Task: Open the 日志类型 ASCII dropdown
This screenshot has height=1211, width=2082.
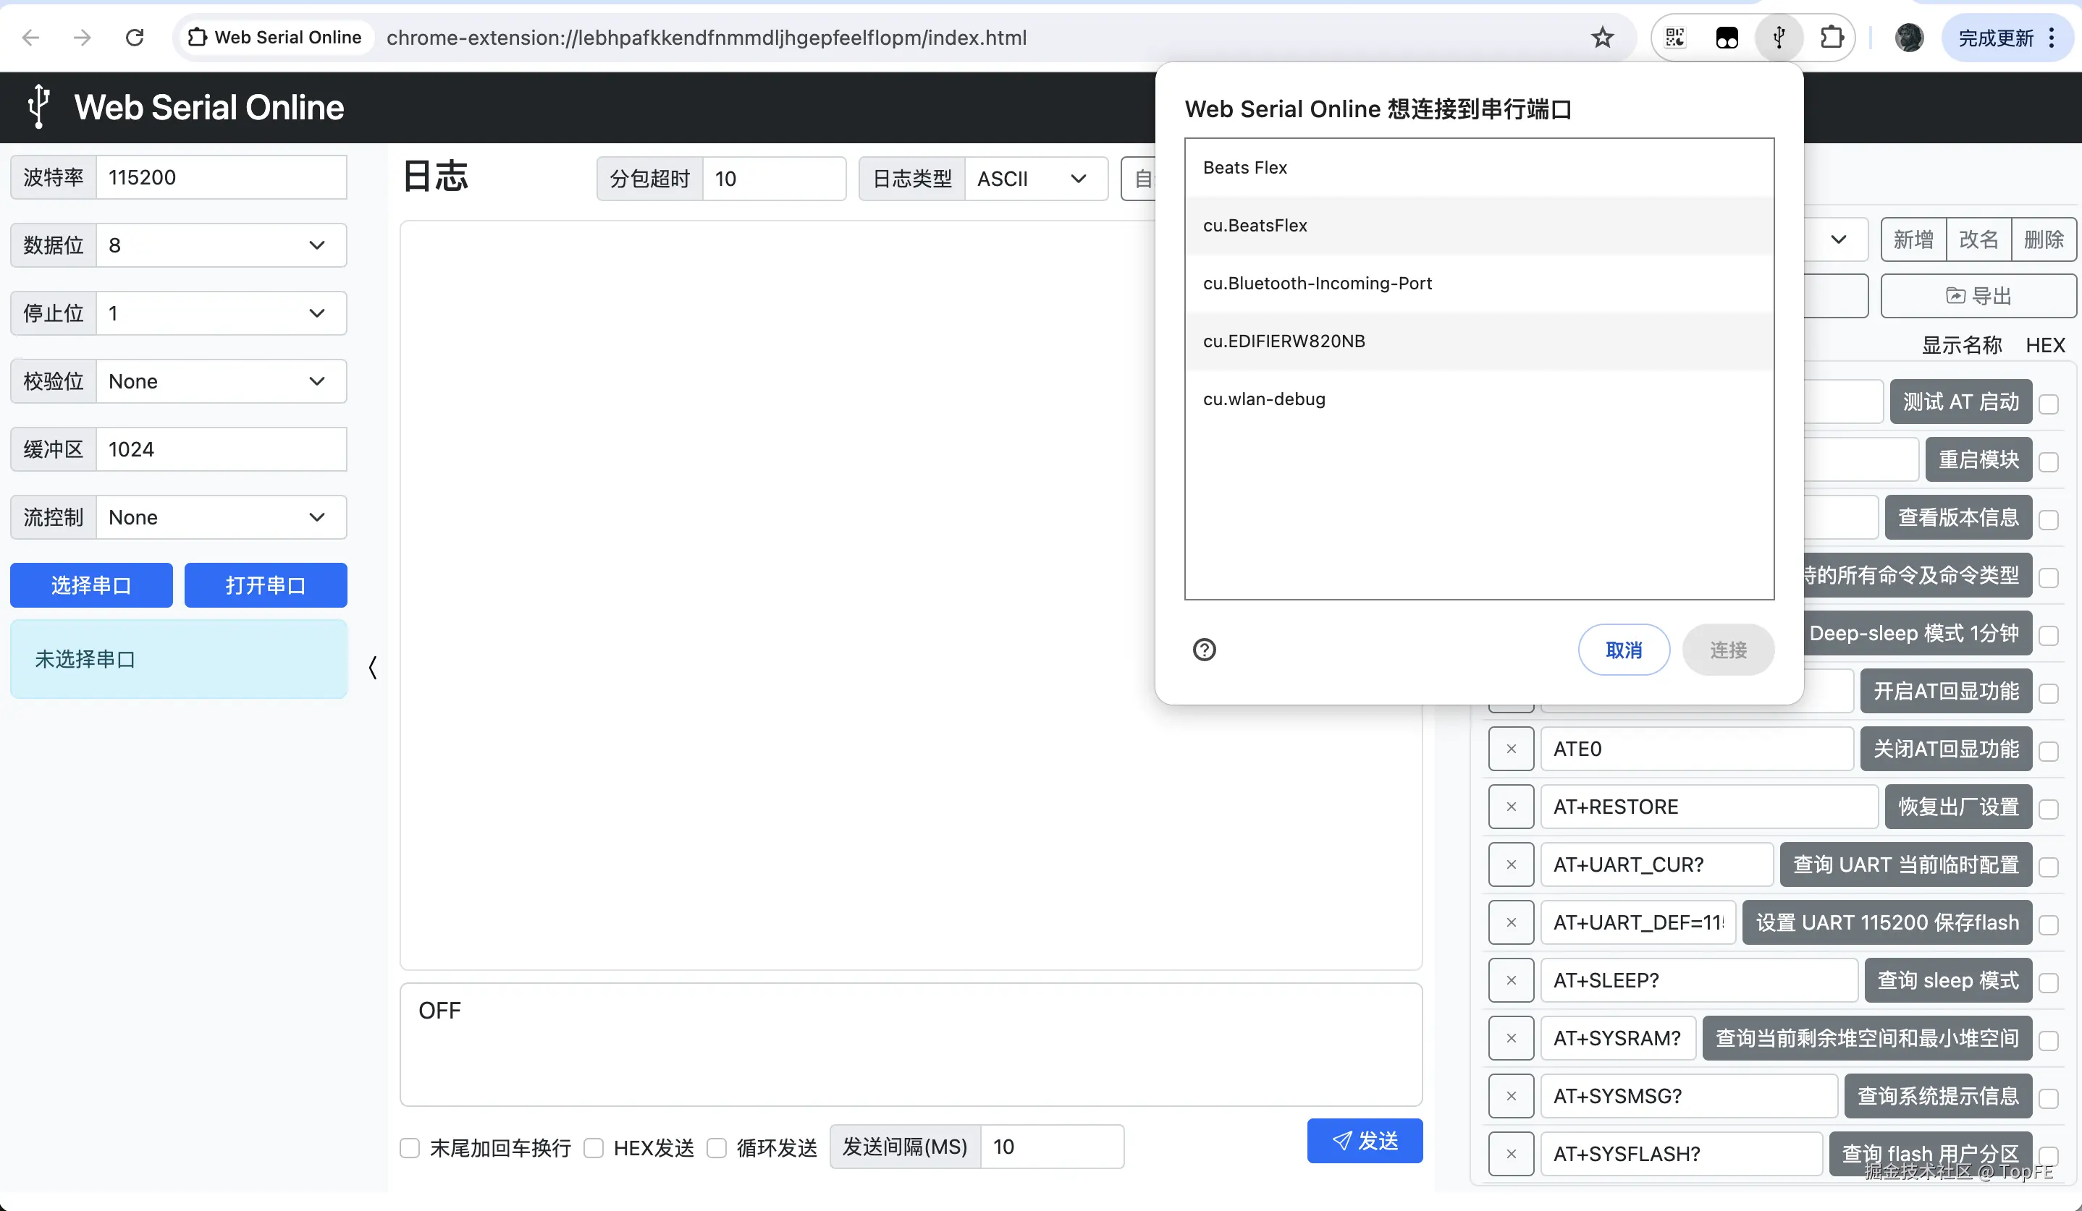Action: click(x=1035, y=178)
